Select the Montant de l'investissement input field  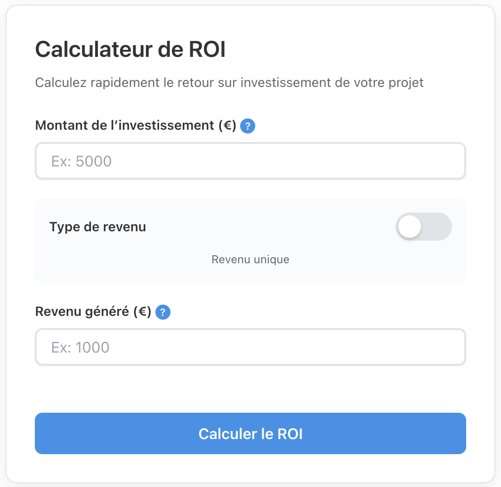tap(250, 161)
